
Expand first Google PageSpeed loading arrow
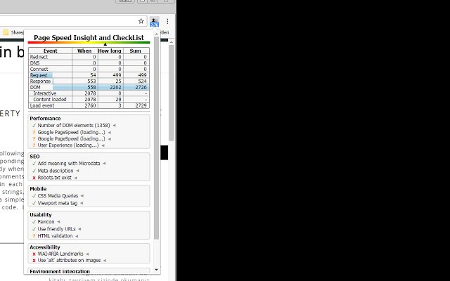(x=110, y=132)
